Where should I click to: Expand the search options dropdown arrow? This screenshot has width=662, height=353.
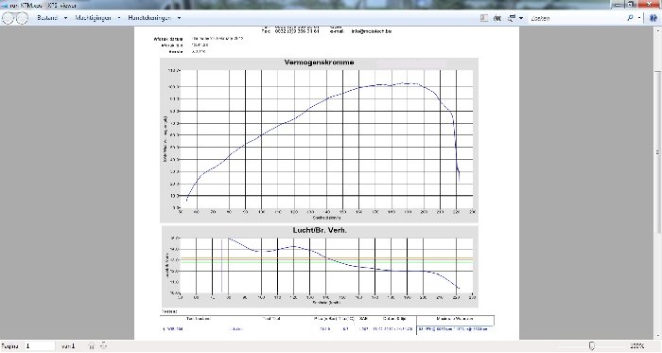point(639,18)
